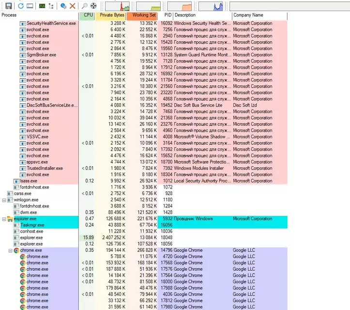Image resolution: width=350 pixels, height=310 pixels.
Task: Toggle the Show Process Tree icon
Action: pyautogui.click(x=51, y=6)
